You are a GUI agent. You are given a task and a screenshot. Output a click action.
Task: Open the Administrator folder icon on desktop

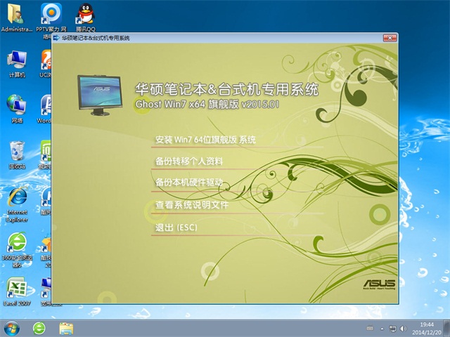tap(16, 14)
